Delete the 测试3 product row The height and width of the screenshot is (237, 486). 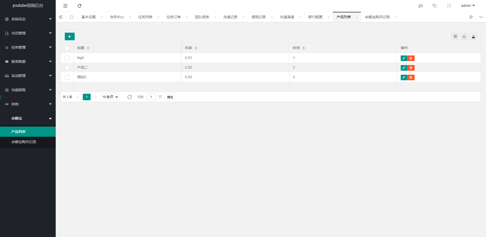pos(411,77)
